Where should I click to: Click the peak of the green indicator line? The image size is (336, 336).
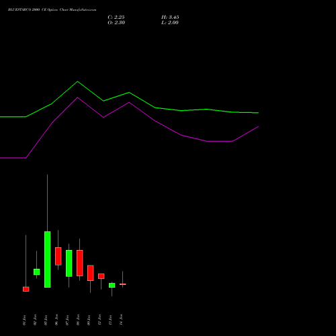click(78, 81)
